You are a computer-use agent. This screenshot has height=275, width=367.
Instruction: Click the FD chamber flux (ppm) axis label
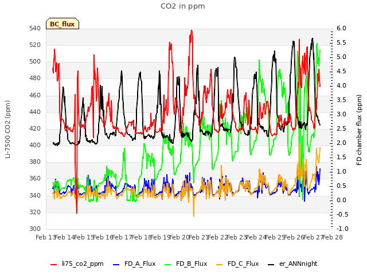pos(360,130)
